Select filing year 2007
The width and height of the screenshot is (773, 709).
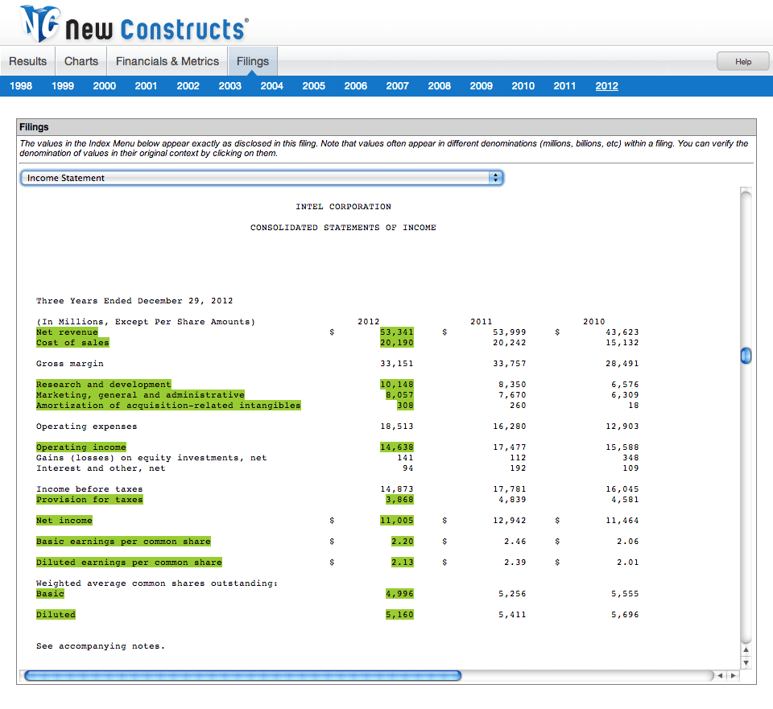click(x=397, y=86)
